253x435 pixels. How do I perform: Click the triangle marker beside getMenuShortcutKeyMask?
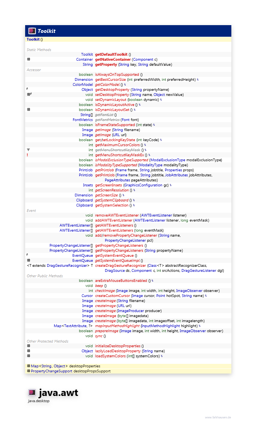pos(28,150)
